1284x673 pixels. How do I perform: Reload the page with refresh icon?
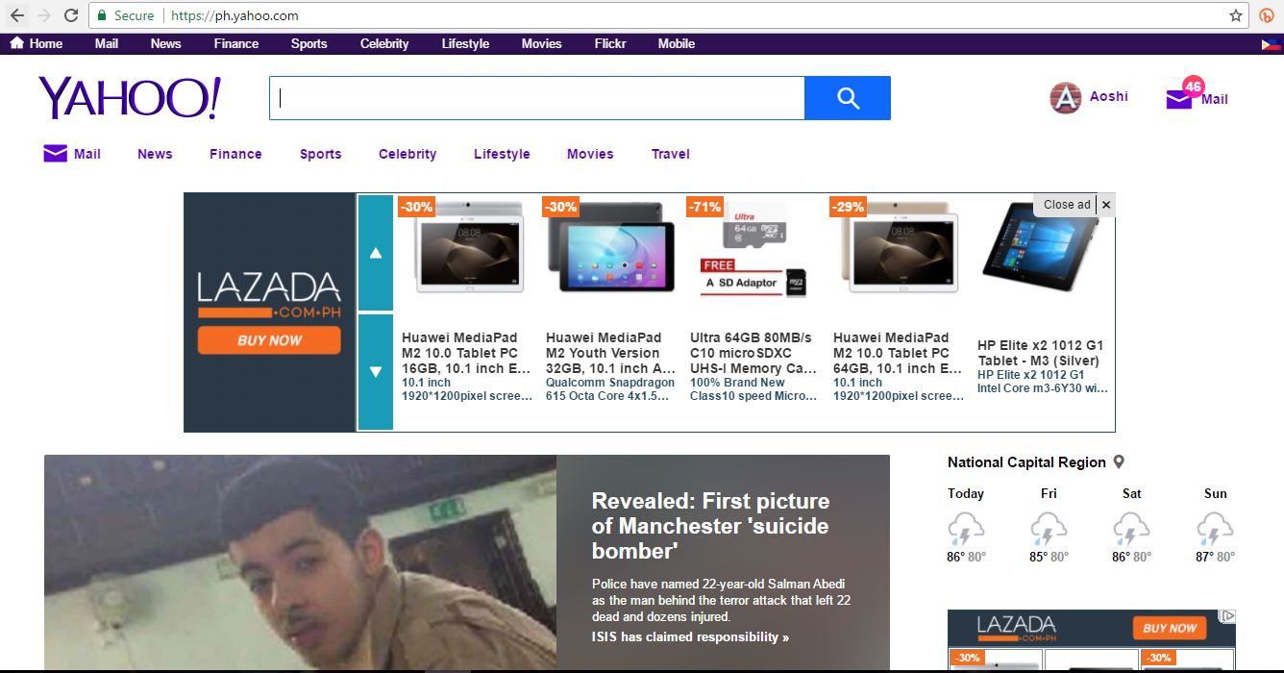(71, 15)
